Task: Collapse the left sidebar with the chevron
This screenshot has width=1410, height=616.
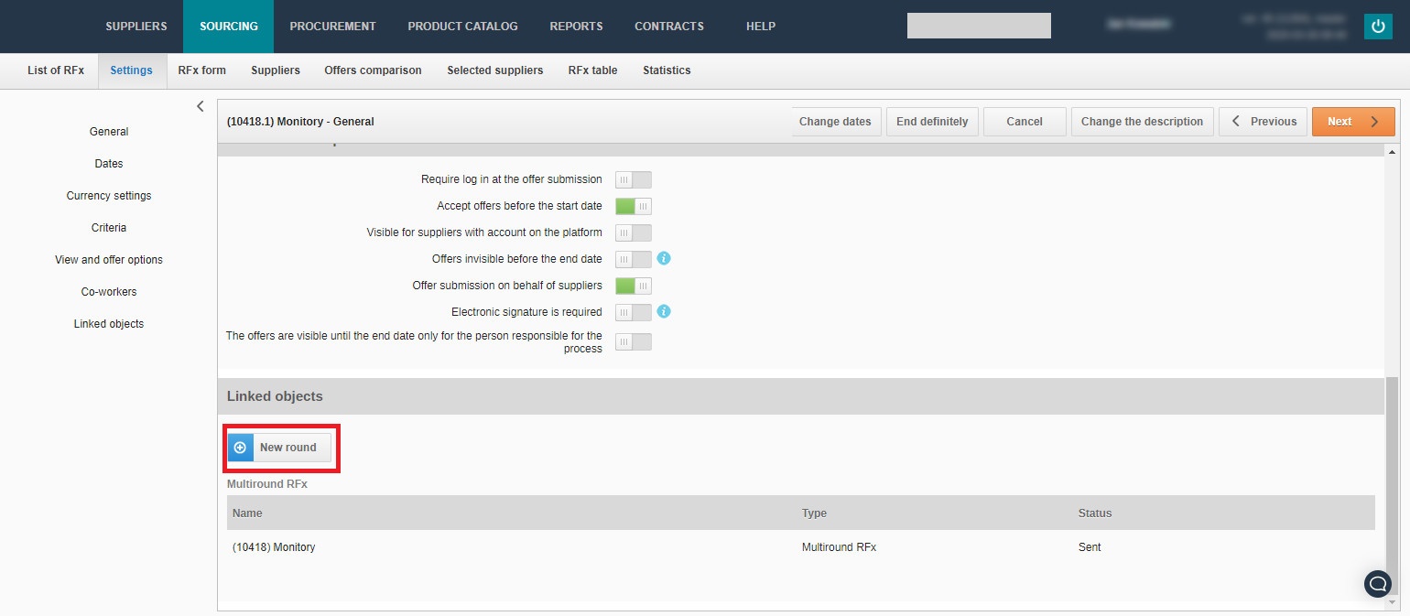Action: [201, 107]
